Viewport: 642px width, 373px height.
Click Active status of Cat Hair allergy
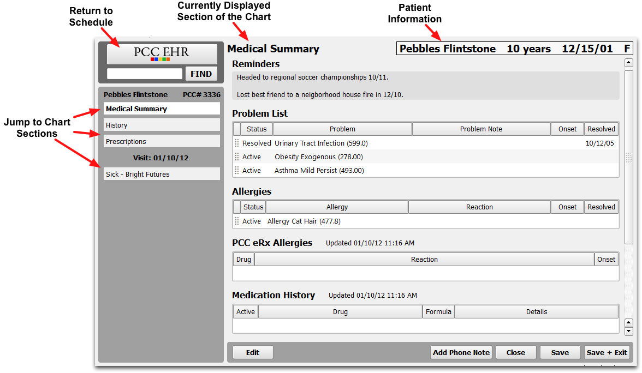tap(251, 221)
